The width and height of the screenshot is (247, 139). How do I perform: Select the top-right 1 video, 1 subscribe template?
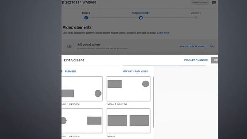(x=128, y=89)
